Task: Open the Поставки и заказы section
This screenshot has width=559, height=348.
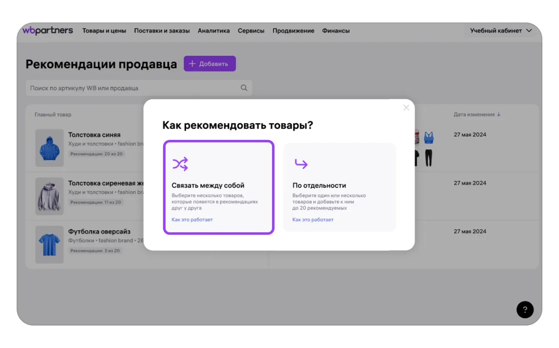Action: click(161, 30)
